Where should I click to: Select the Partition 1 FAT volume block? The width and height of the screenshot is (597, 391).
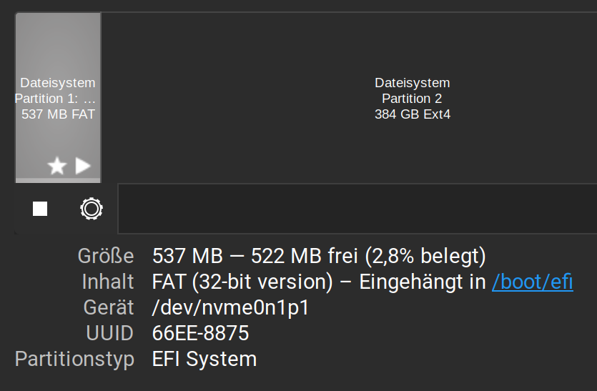click(x=58, y=98)
